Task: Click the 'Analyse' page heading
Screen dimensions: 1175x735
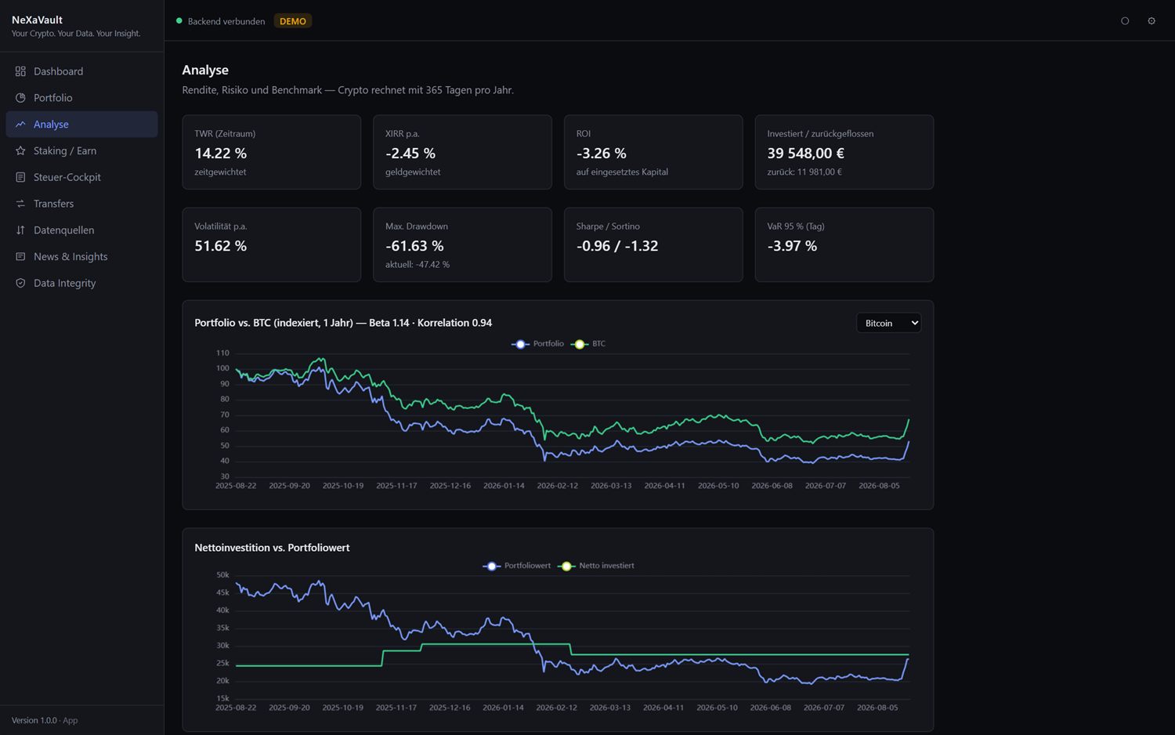Action: 205,70
